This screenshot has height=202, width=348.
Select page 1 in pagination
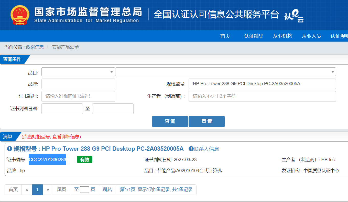(x=37, y=190)
